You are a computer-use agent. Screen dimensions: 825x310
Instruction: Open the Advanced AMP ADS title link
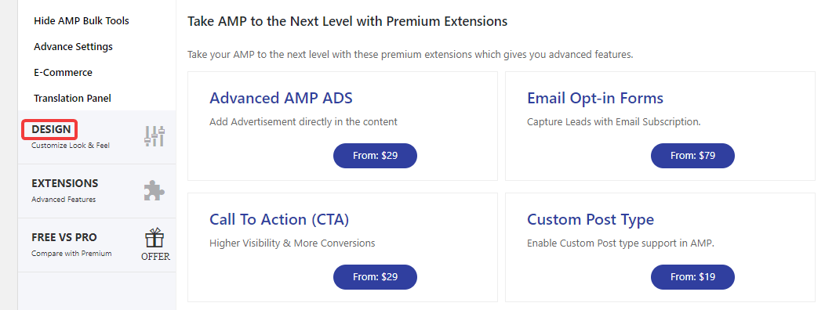(x=281, y=99)
